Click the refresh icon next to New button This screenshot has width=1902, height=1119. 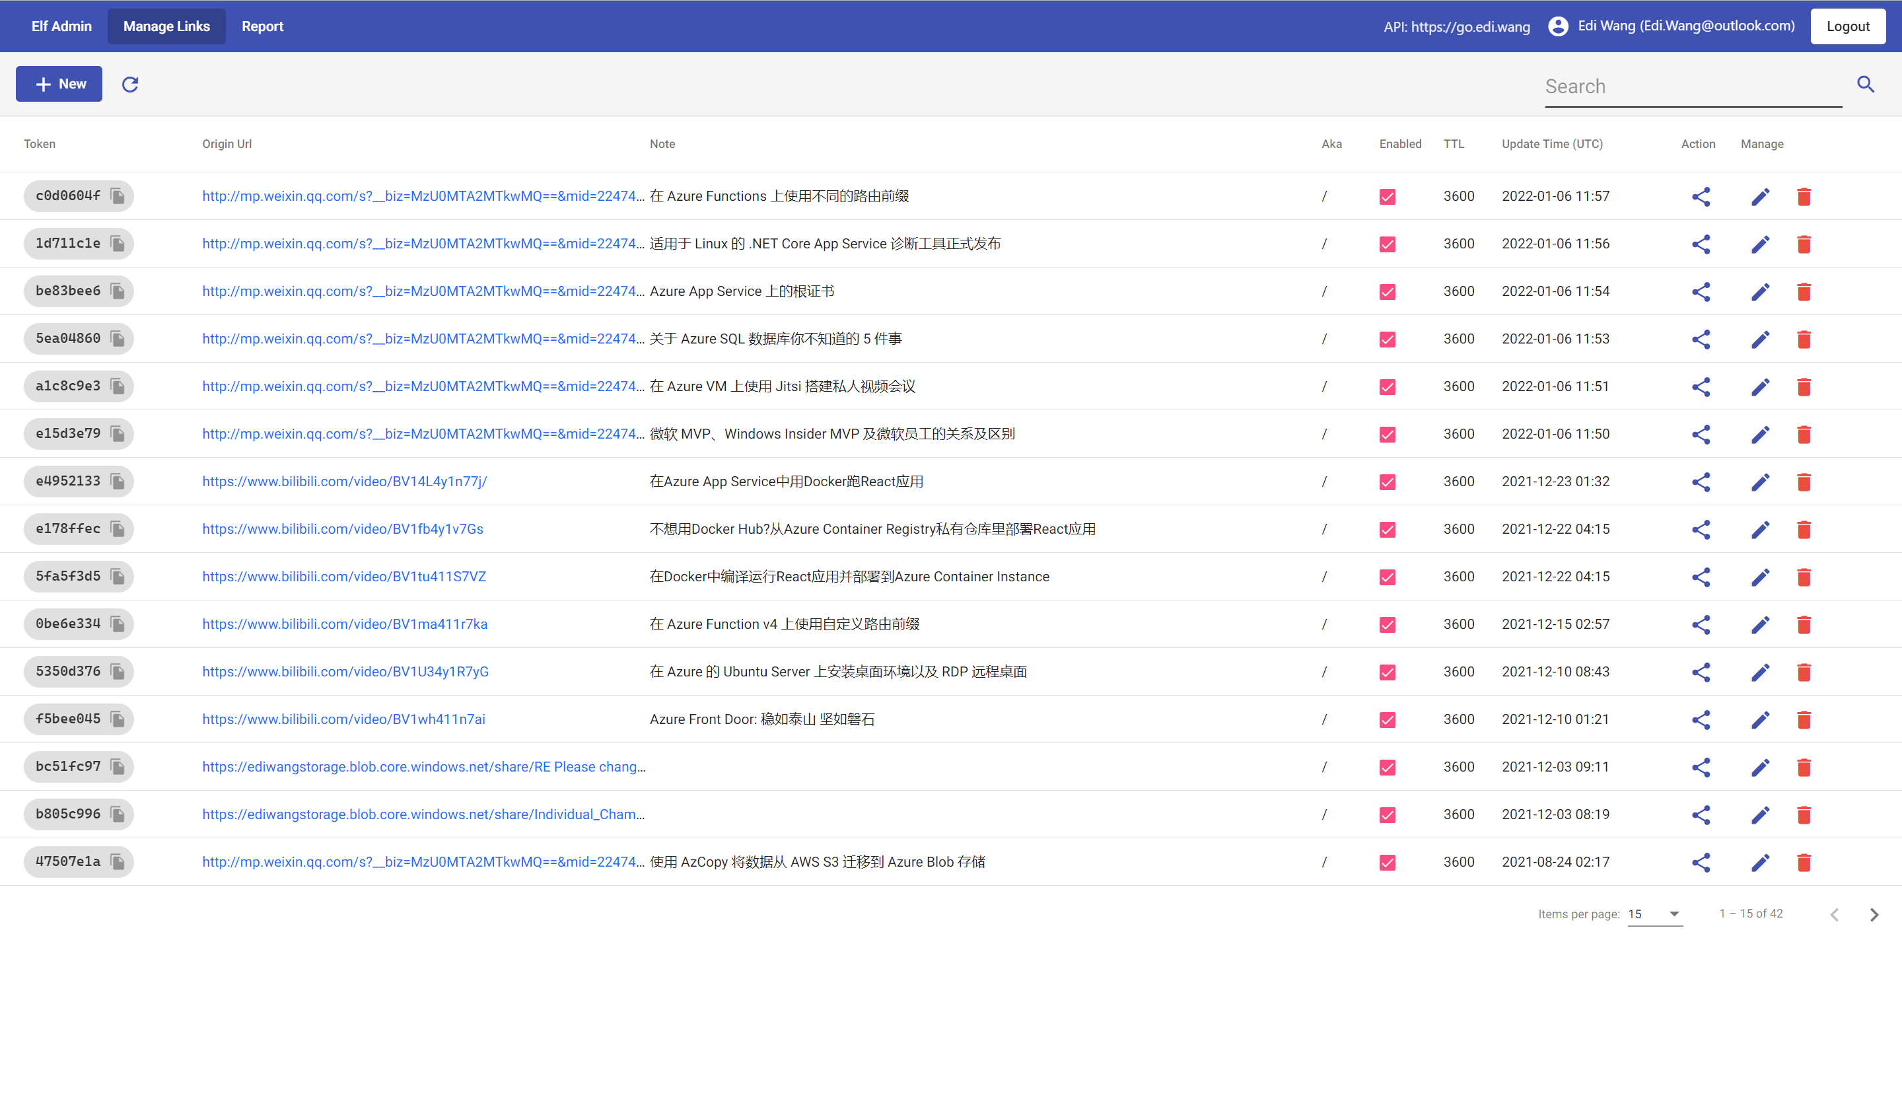click(130, 84)
